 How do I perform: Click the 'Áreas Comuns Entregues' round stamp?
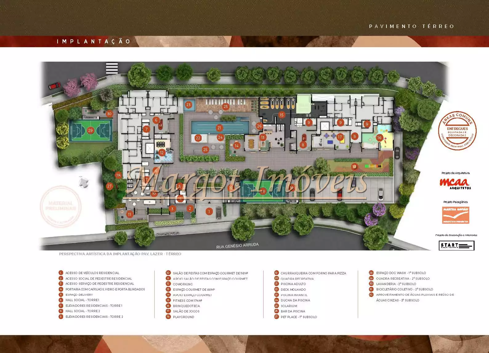click(457, 131)
